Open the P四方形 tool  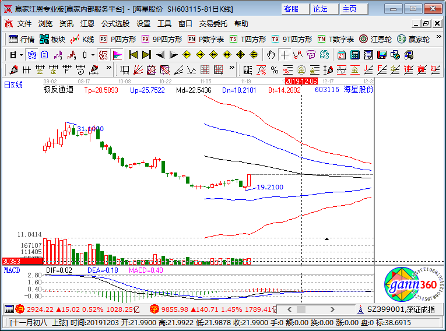118,39
